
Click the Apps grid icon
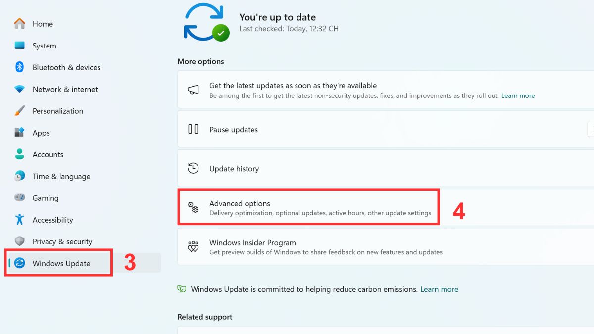pyautogui.click(x=20, y=133)
